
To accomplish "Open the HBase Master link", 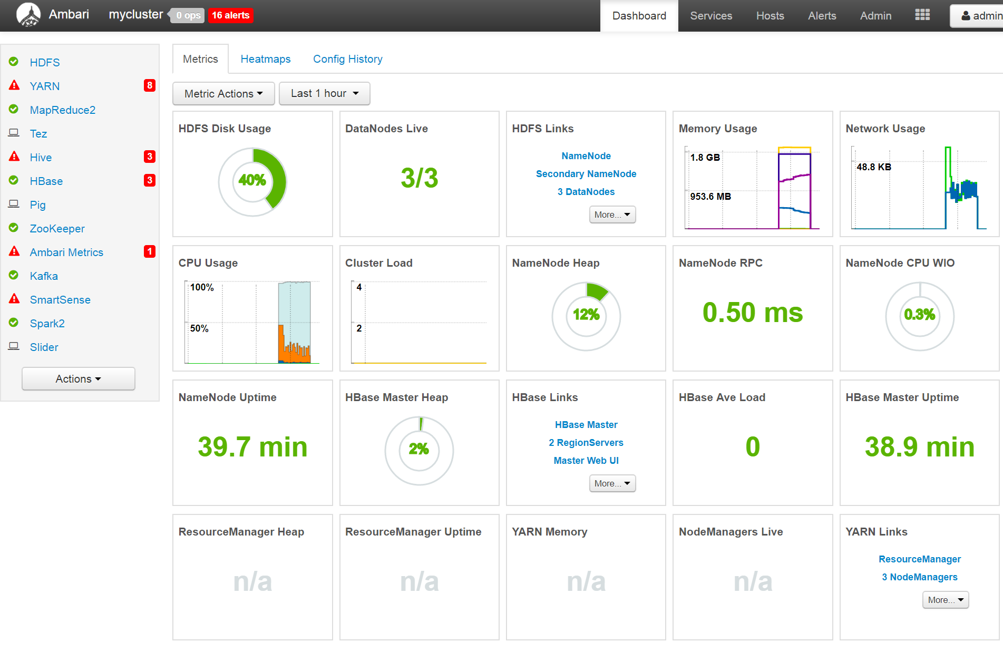I will 586,425.
